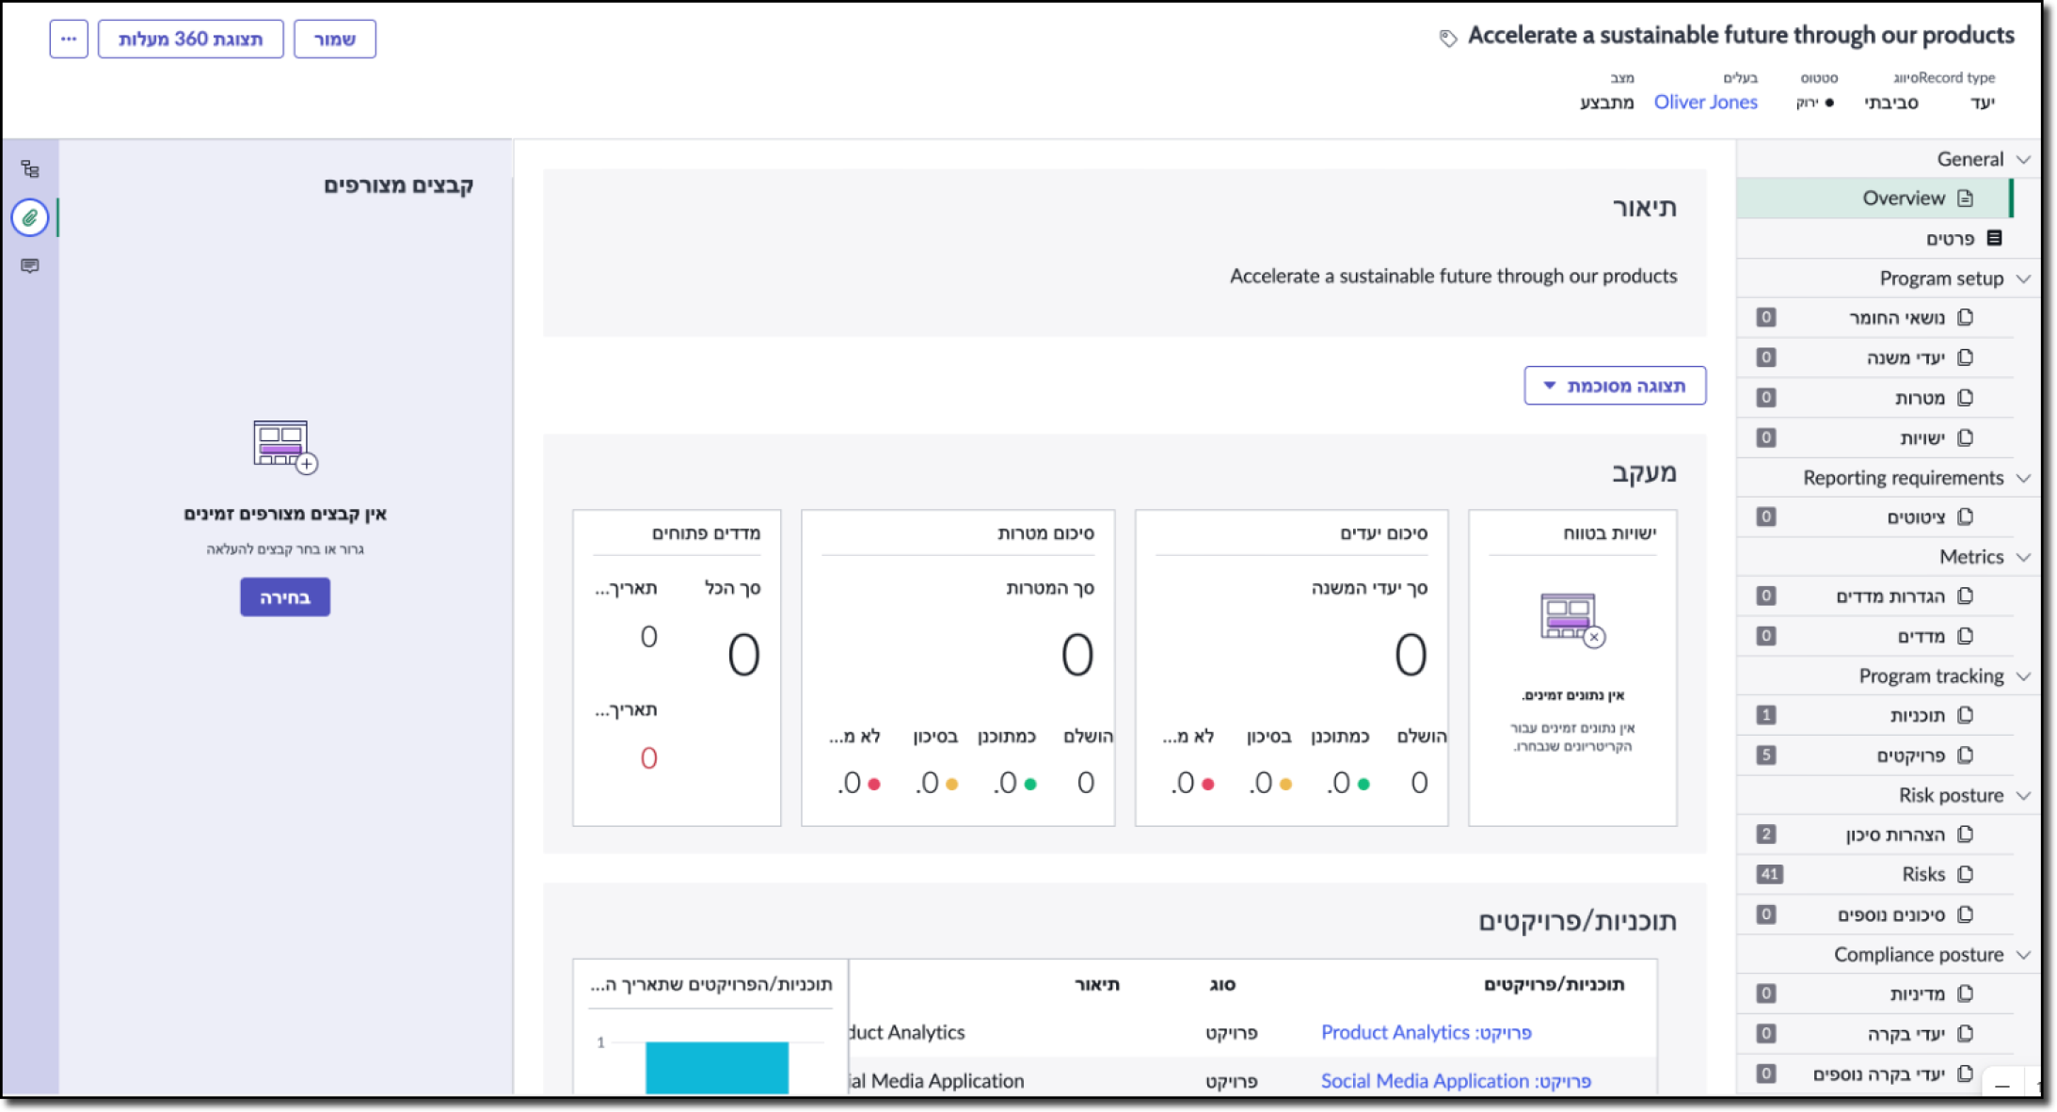Click the tag icon beside record title
This screenshot has width=2057, height=1112.
(x=1448, y=39)
